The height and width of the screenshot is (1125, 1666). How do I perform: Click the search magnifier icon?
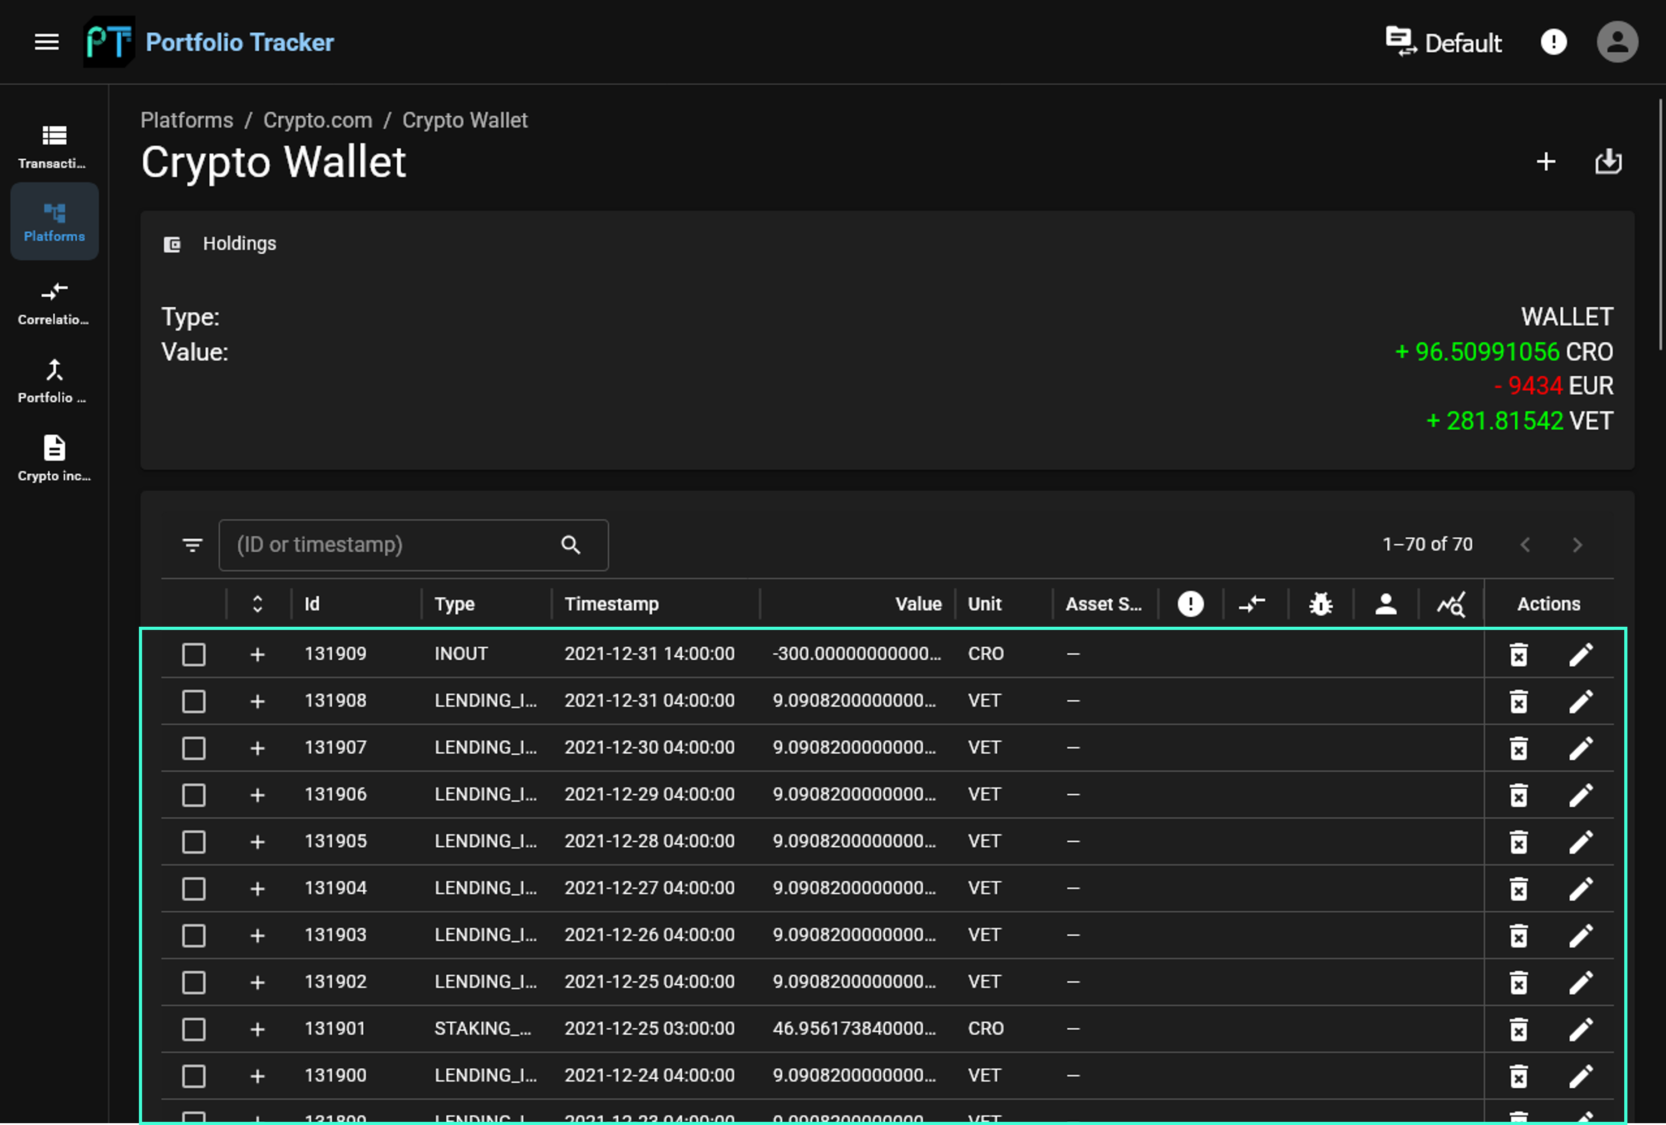pyautogui.click(x=571, y=545)
